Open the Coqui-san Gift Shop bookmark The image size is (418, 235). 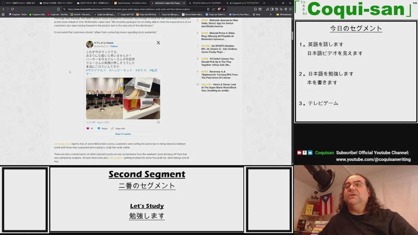pos(146,14)
